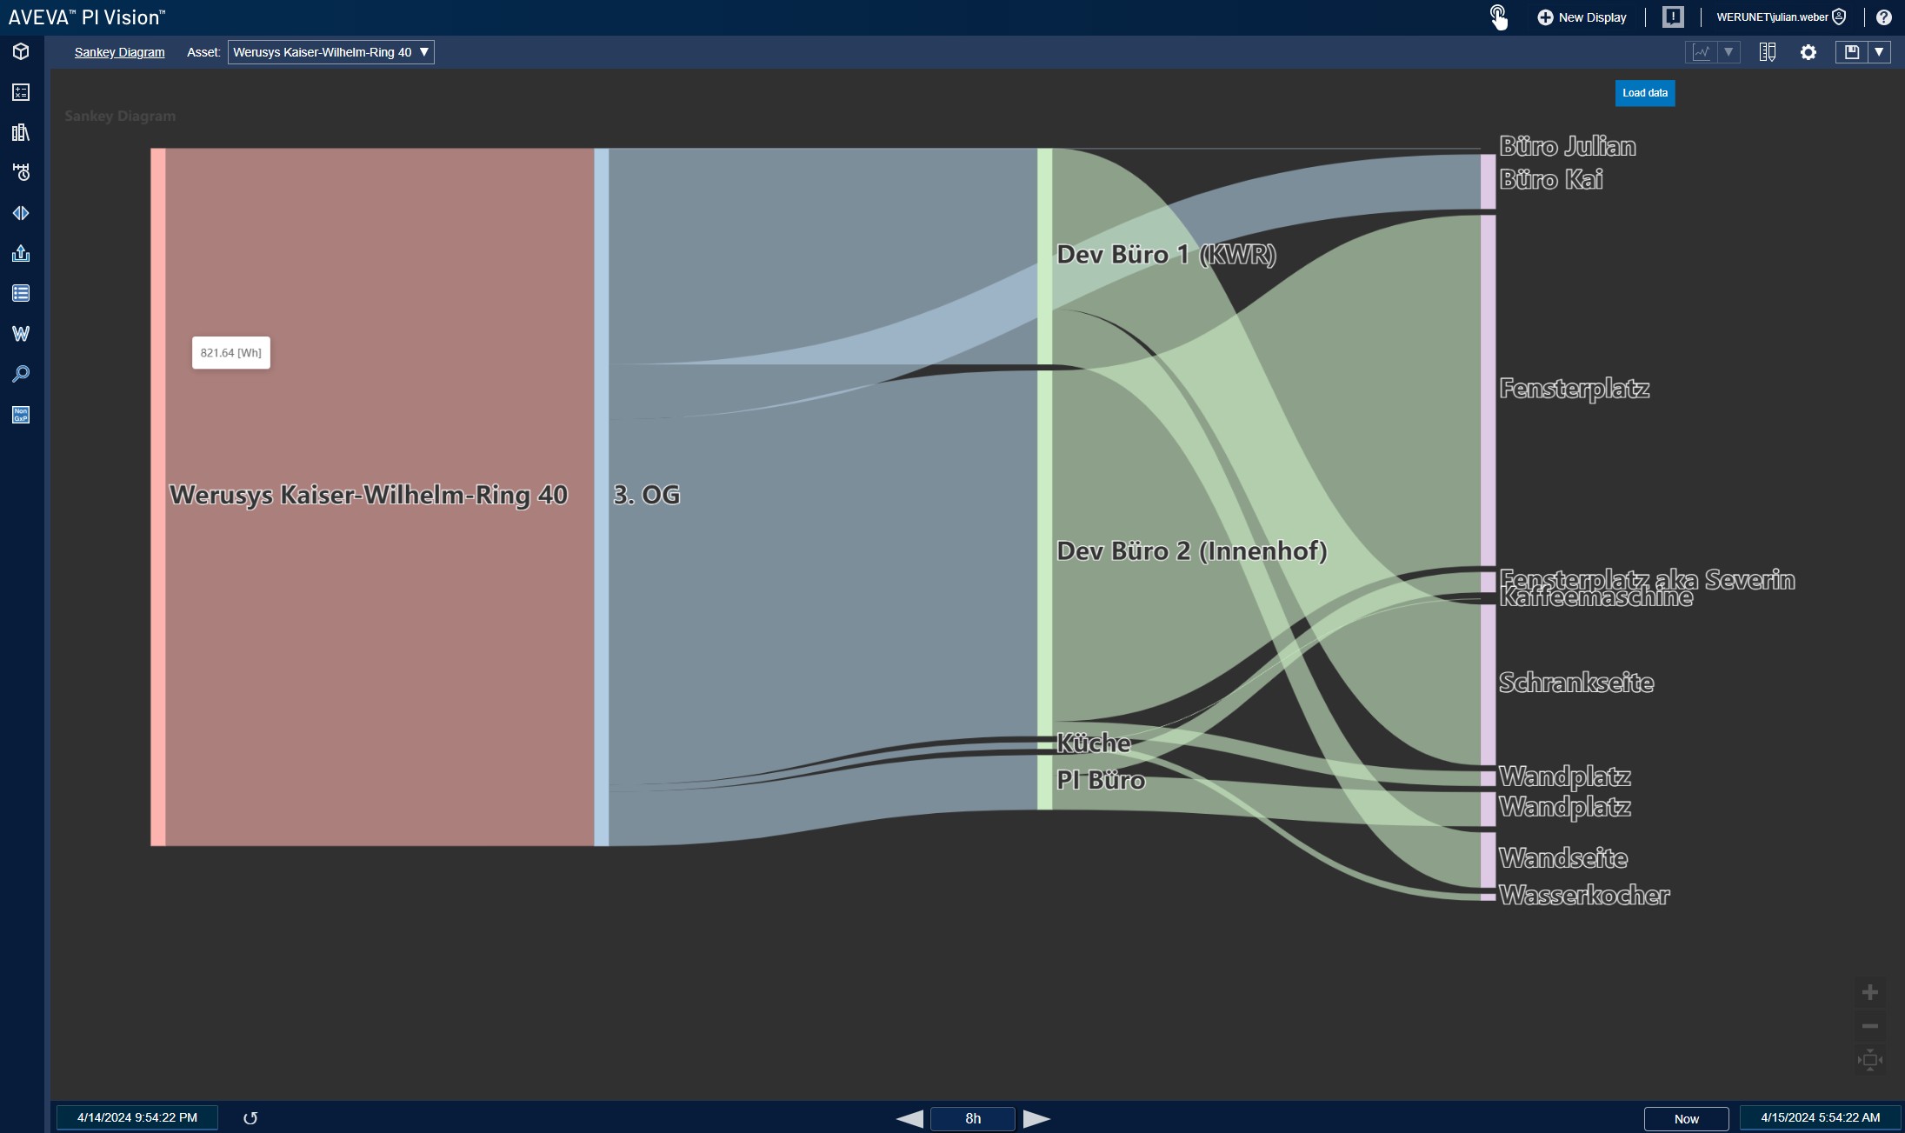Image resolution: width=1905 pixels, height=1133 pixels.
Task: Expand the save options dropdown arrow
Action: [x=1879, y=52]
